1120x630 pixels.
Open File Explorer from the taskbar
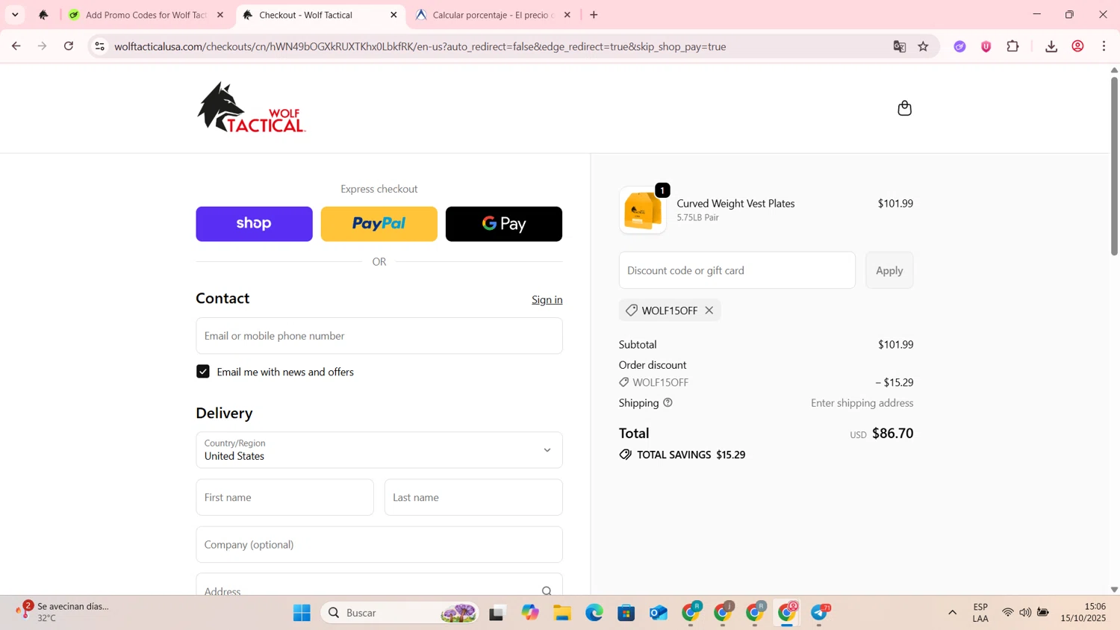pos(562,613)
